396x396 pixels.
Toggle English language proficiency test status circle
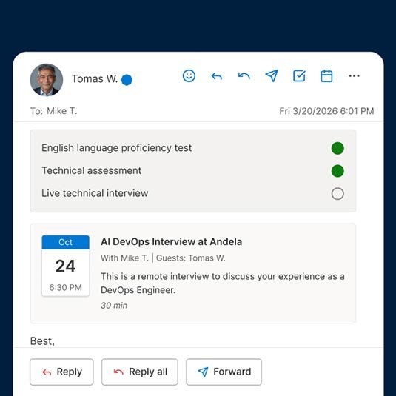(x=338, y=148)
